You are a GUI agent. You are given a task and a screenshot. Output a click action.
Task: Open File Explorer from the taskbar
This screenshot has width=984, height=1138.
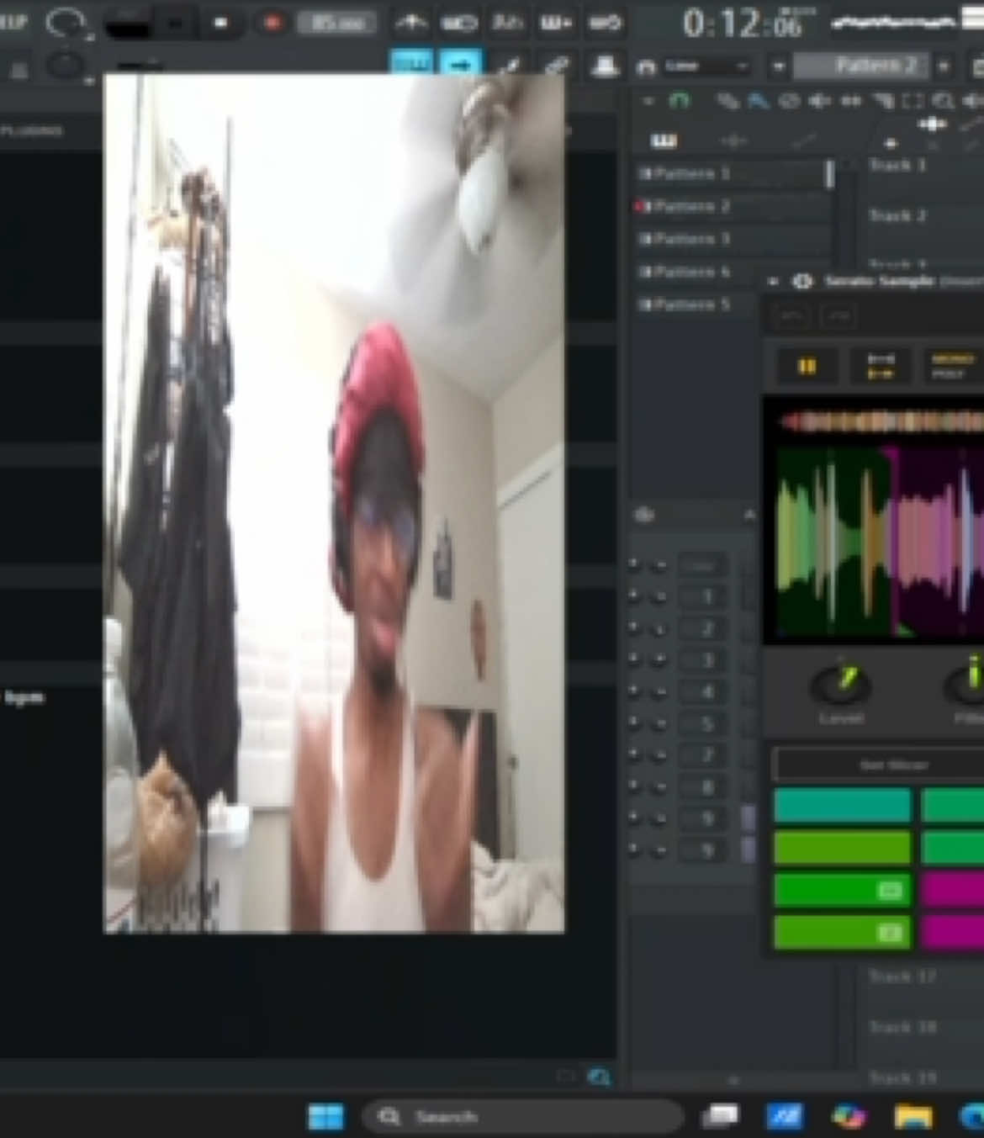(913, 1117)
